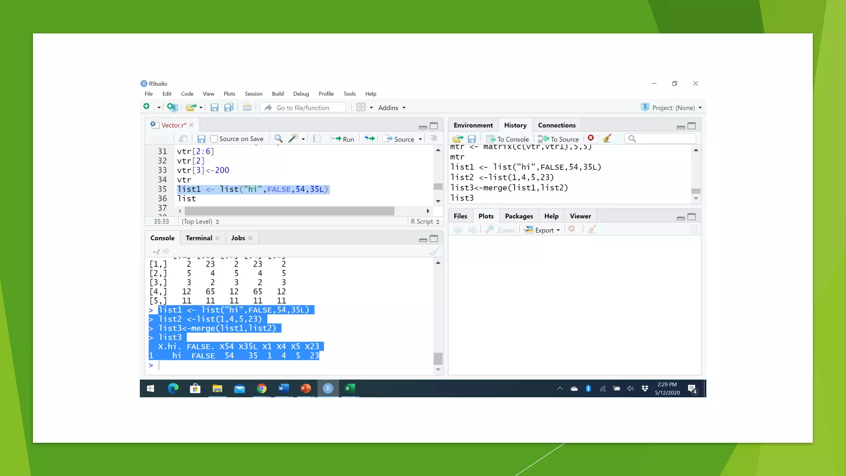Image resolution: width=846 pixels, height=476 pixels.
Task: Print the current file icon
Action: pos(247,107)
